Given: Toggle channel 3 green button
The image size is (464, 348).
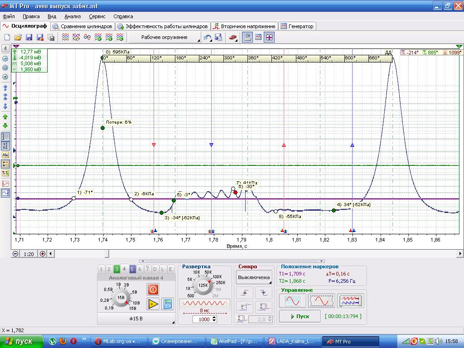Looking at the screenshot, I should pyautogui.click(x=116, y=269).
